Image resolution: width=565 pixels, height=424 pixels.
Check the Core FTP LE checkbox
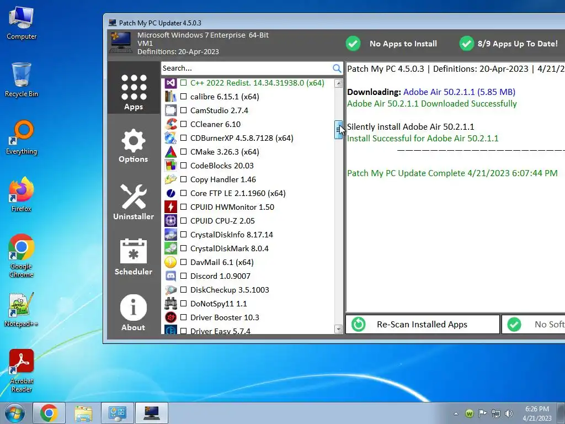(x=183, y=193)
